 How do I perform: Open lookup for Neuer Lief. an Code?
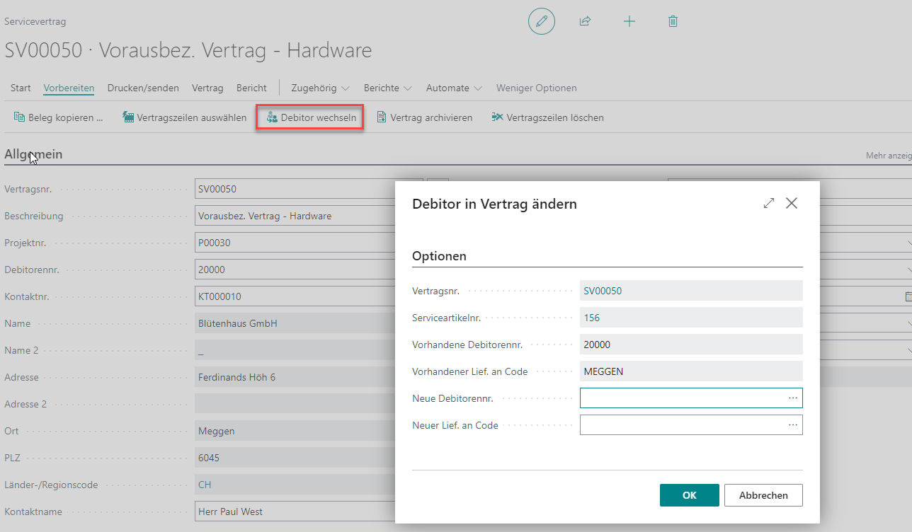pos(793,425)
